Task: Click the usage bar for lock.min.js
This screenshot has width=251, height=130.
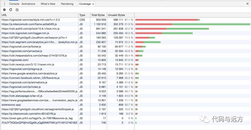Action: pyautogui.click(x=172, y=29)
